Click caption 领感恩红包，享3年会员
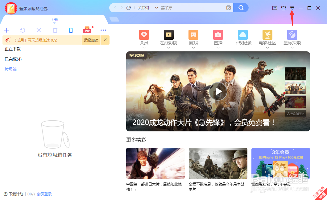The width and height of the screenshot is (327, 200). (x=271, y=184)
